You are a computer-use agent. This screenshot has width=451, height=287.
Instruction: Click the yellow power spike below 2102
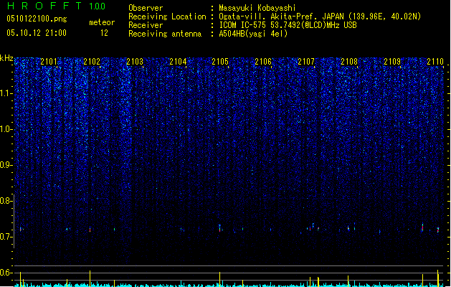pos(90,278)
